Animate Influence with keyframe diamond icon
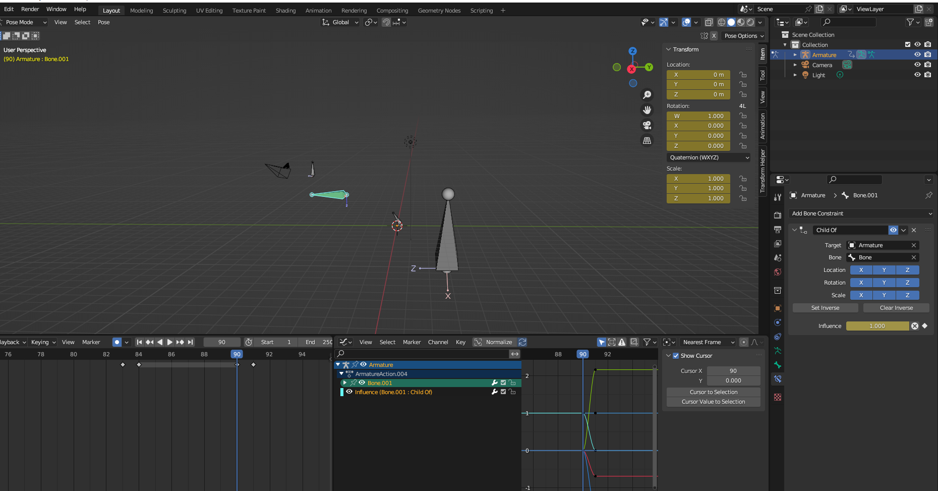Screen dimensions: 938x491 924,326
